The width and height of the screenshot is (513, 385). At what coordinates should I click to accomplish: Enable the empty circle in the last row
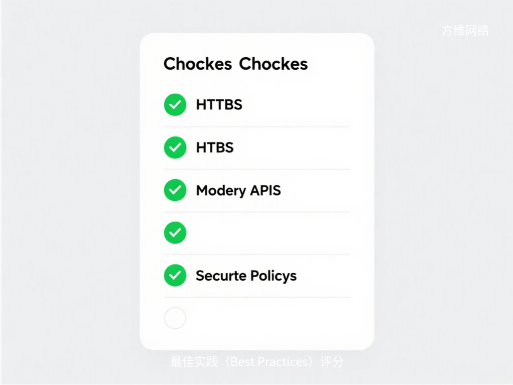coord(175,318)
